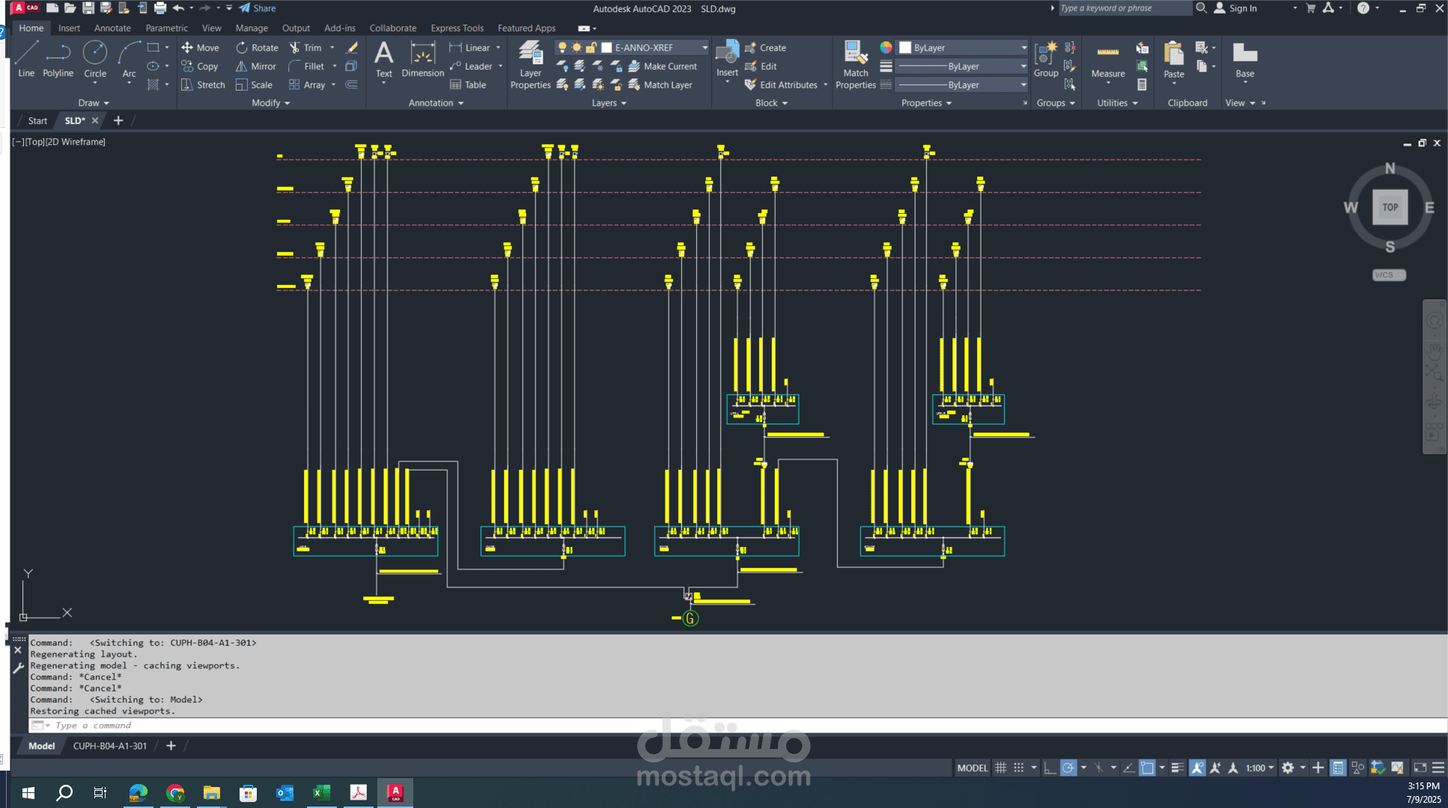
Task: Expand the Annotation panel
Action: point(436,102)
